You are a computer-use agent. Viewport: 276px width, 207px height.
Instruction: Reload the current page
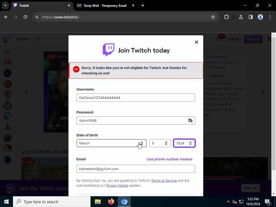(25, 17)
